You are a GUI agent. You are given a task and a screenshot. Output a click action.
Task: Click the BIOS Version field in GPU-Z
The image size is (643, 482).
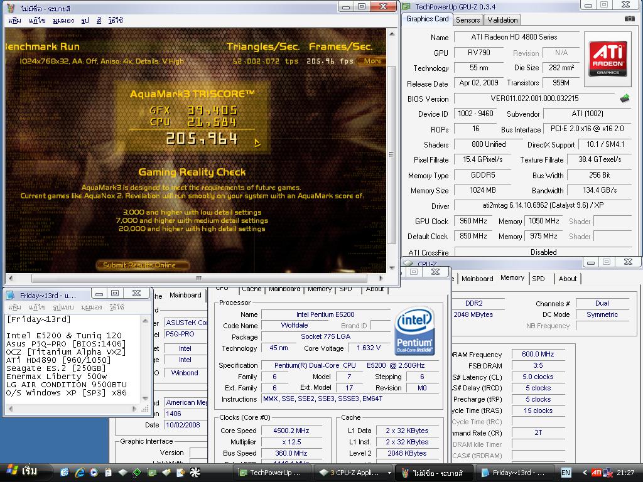pyautogui.click(x=534, y=99)
